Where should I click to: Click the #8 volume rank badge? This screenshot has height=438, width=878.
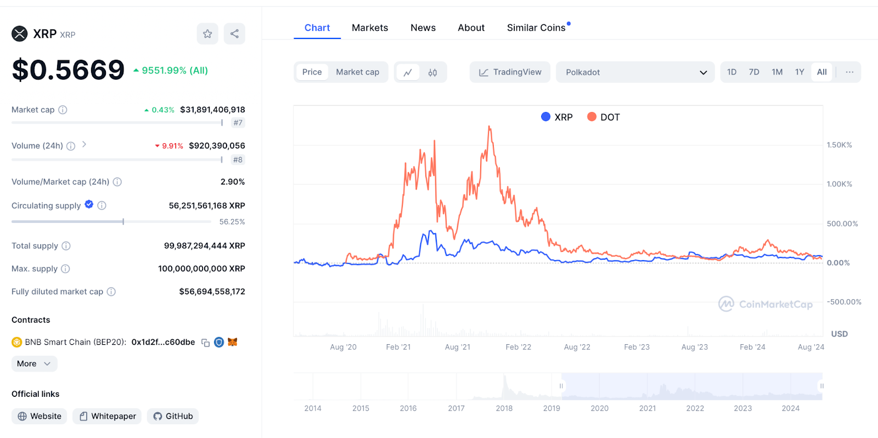[238, 160]
